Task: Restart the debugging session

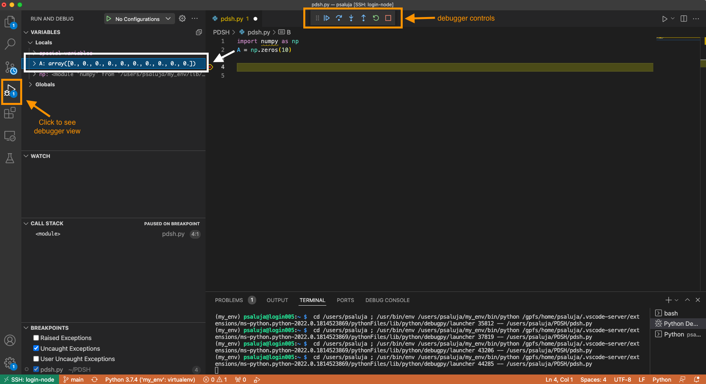Action: 376,18
